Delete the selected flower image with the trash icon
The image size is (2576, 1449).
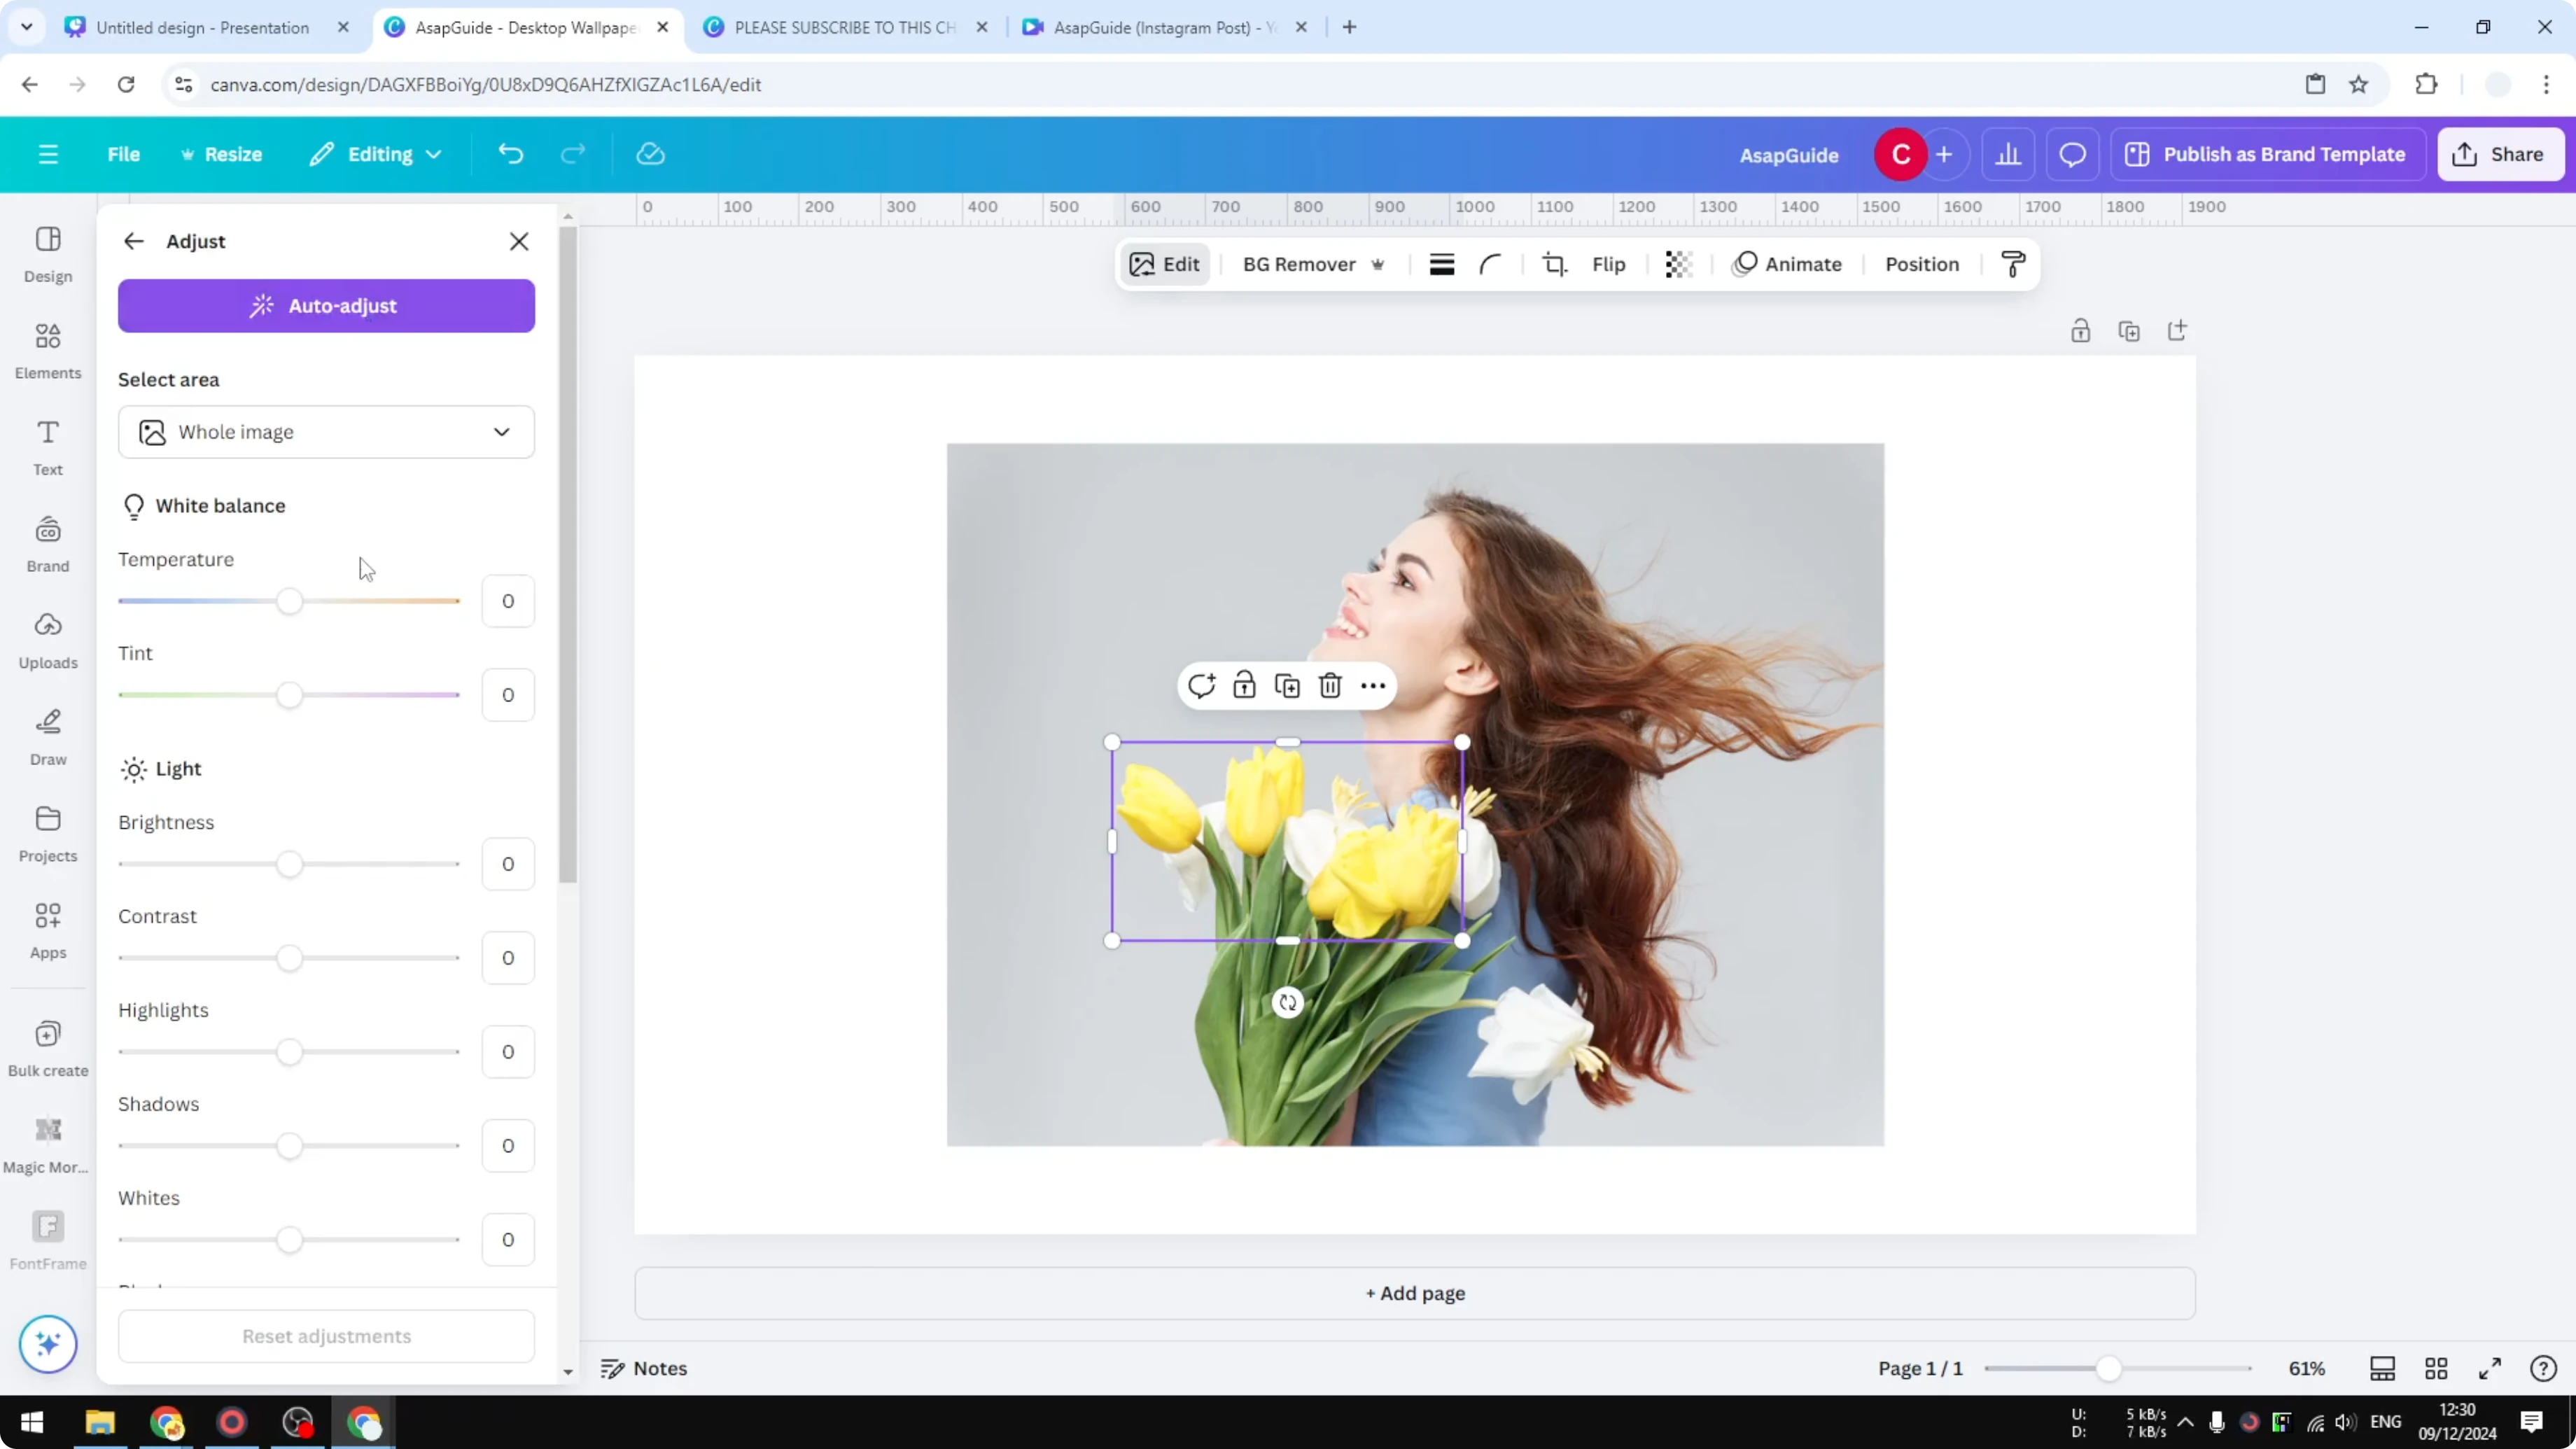pos(1329,686)
